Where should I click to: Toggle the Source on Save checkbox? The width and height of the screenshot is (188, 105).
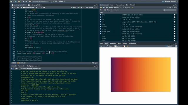[24, 8]
